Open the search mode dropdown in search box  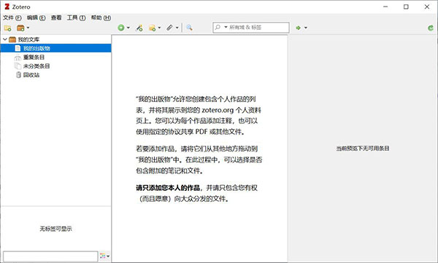click(x=226, y=27)
